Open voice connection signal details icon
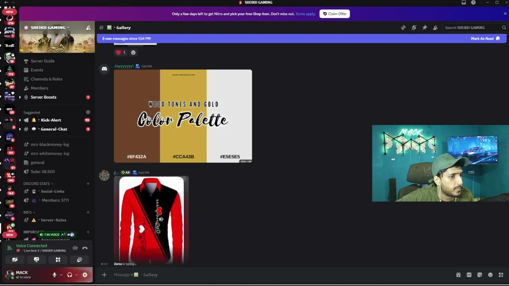 pyautogui.click(x=10, y=248)
